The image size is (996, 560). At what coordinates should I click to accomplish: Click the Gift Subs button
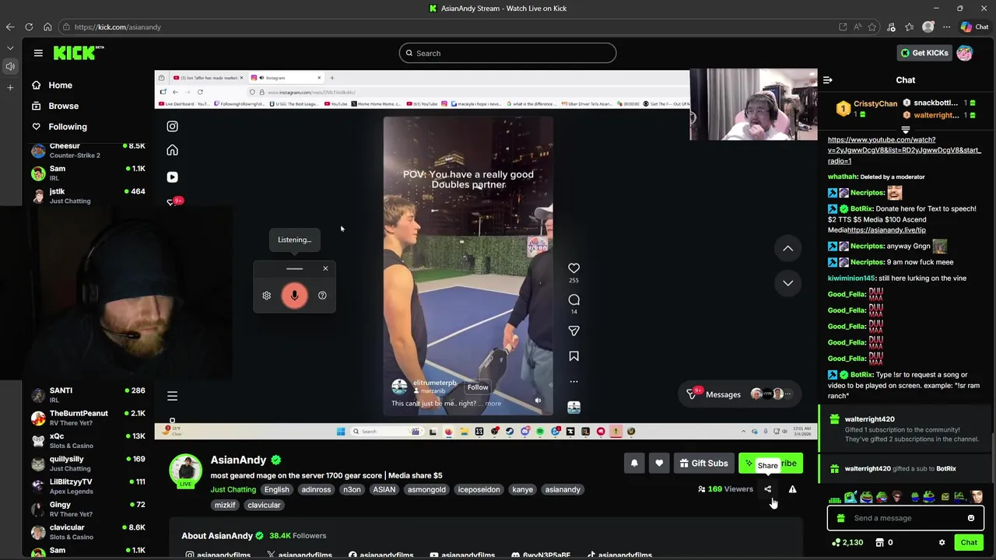[703, 464]
